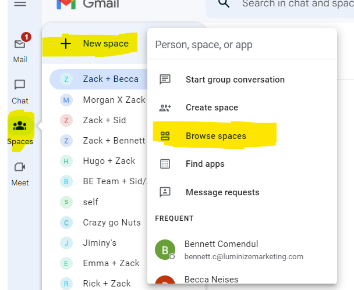This screenshot has height=290, width=354.
Task: Click the Z avatar beside Zack + Becca
Action: (x=66, y=79)
